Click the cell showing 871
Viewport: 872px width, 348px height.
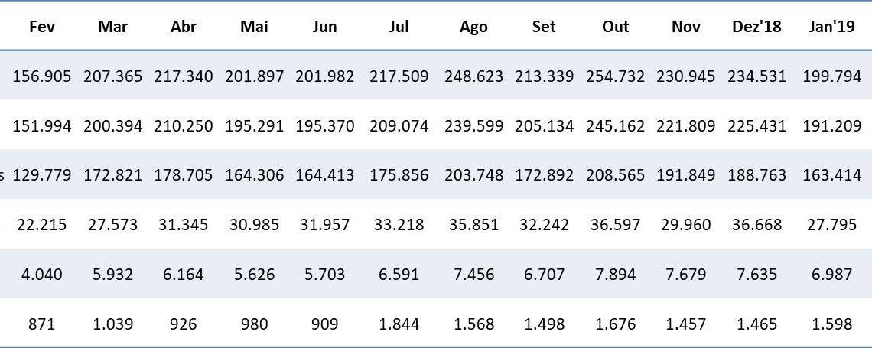coord(42,324)
